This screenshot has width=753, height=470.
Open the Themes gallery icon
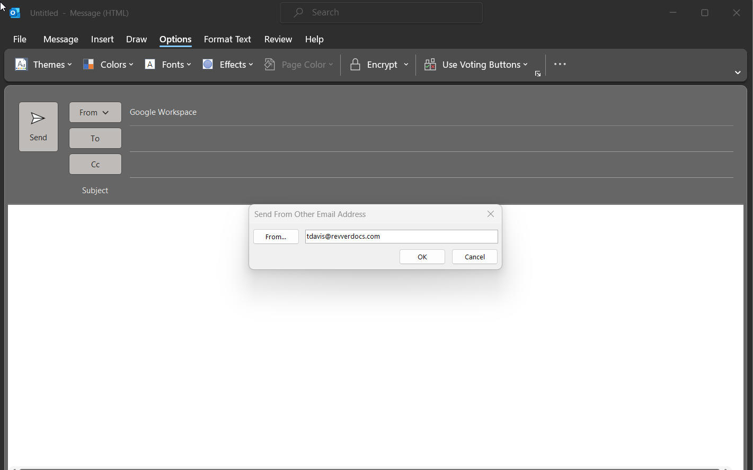[21, 65]
